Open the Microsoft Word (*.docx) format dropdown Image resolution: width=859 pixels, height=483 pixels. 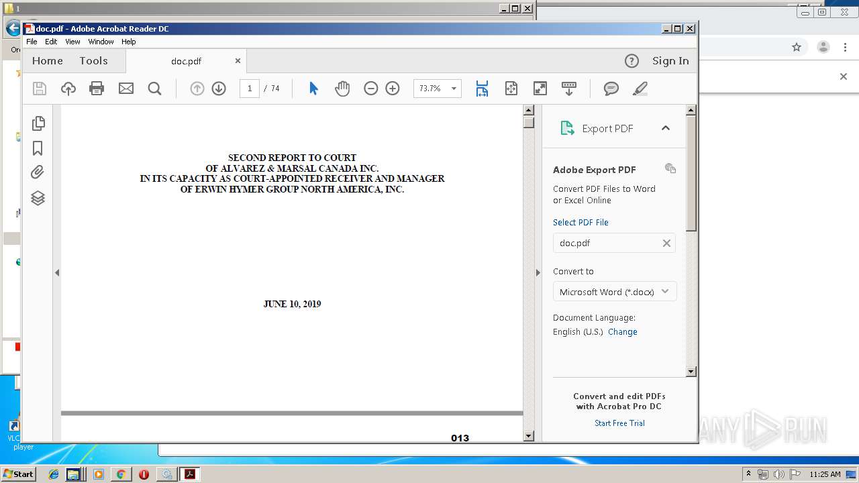(x=614, y=292)
